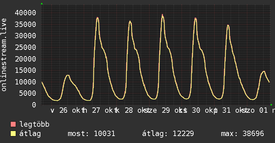Click the 20000 y-axis label
Screen dimensions: 275x143
[25, 59]
